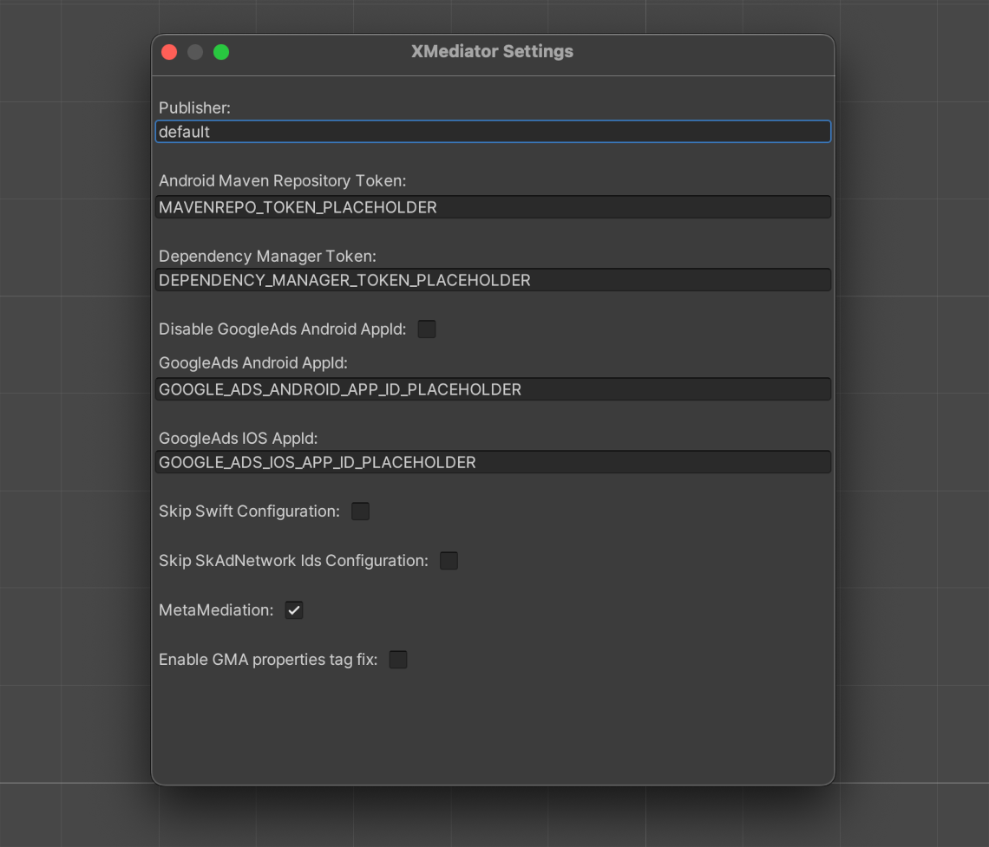Click the 'Skip SkAdNetwork Ids Configuration:' label

293,560
